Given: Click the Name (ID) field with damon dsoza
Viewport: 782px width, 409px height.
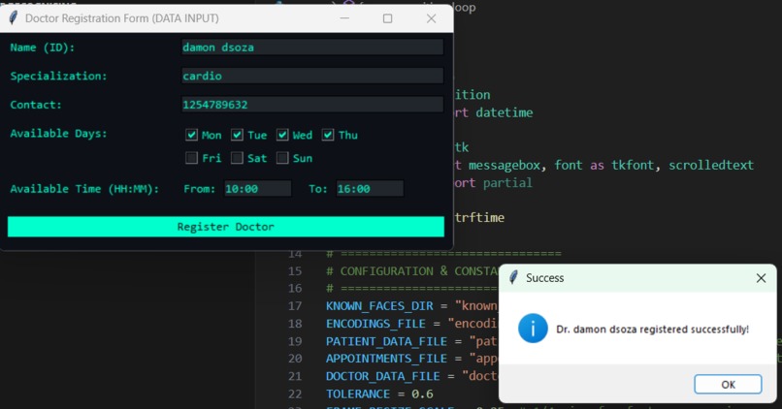Looking at the screenshot, I should coord(312,47).
